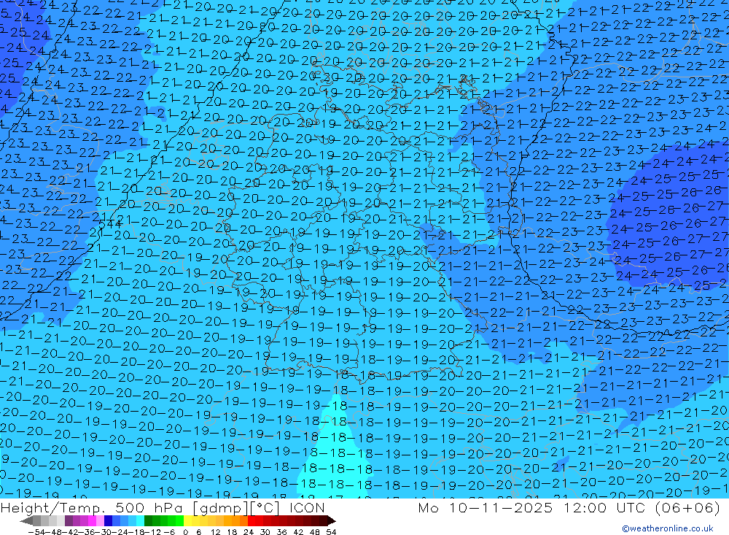Click the 'ICON' model name in title
729x535 pixels.
307,507
